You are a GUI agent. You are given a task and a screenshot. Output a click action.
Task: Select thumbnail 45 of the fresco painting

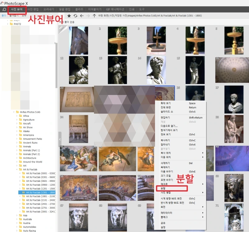point(78,159)
